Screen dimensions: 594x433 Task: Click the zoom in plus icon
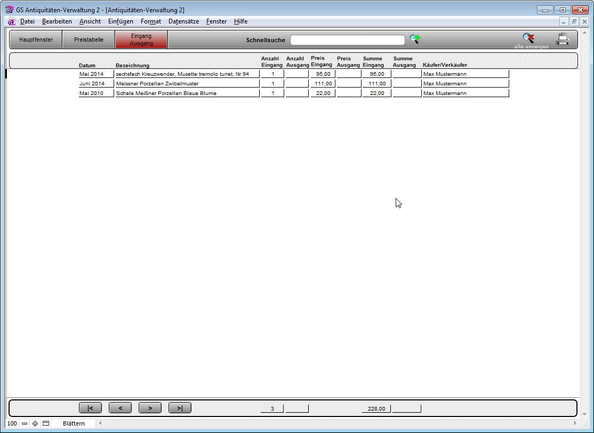coord(35,423)
